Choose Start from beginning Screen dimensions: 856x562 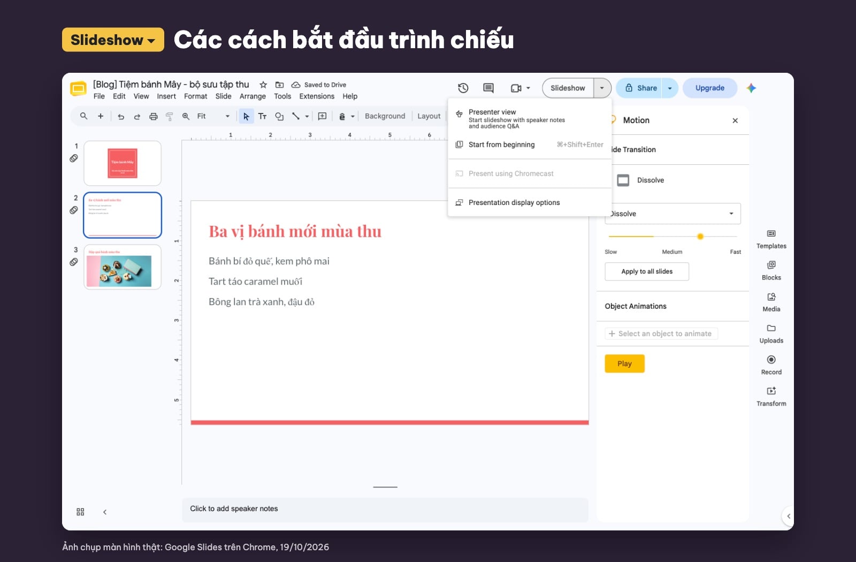(x=530, y=145)
